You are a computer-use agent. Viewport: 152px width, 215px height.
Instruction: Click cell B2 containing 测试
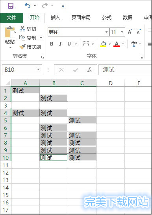tap(54, 98)
